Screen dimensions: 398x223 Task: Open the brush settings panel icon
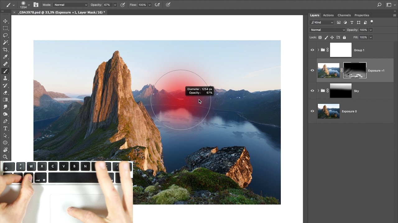tap(36, 5)
